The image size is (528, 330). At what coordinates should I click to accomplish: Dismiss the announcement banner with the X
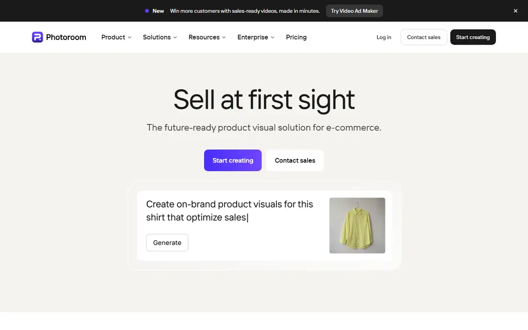[515, 11]
